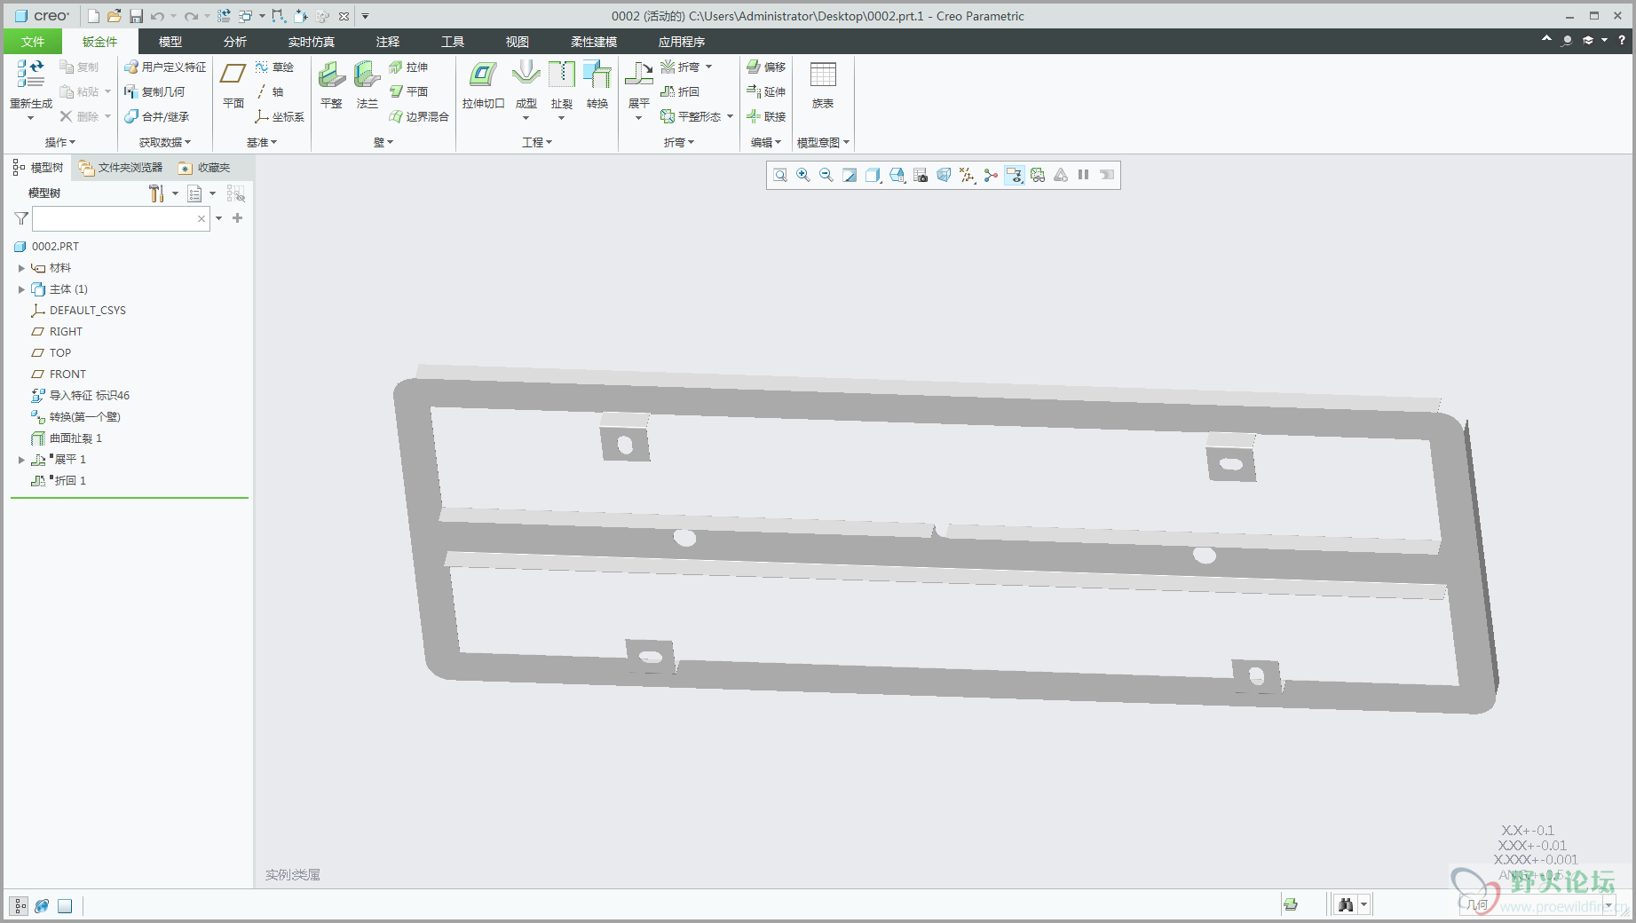Switch to the 视图 ribbon tab

(518, 42)
